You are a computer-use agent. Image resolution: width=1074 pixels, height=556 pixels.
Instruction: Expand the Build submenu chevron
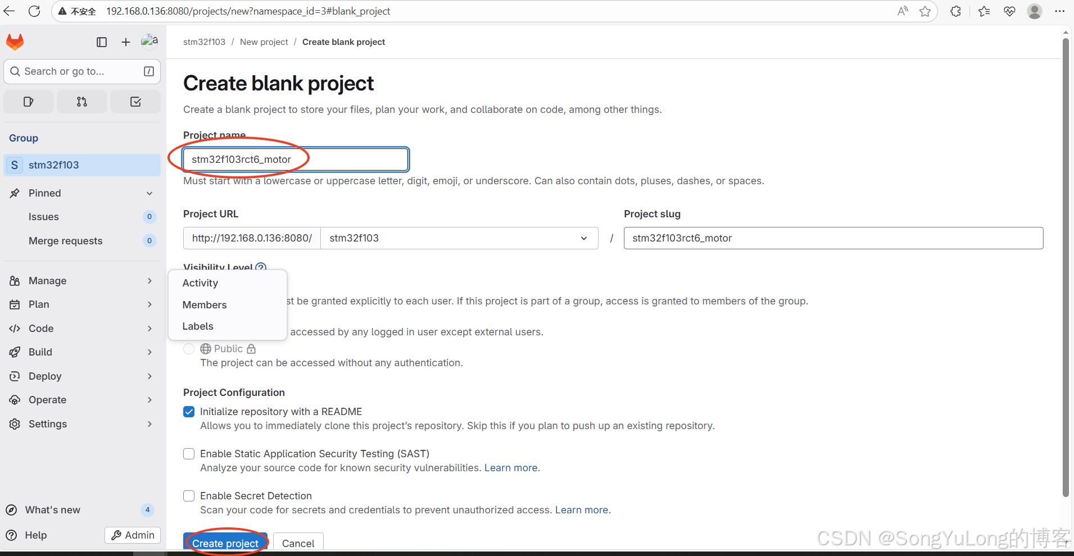coord(149,352)
